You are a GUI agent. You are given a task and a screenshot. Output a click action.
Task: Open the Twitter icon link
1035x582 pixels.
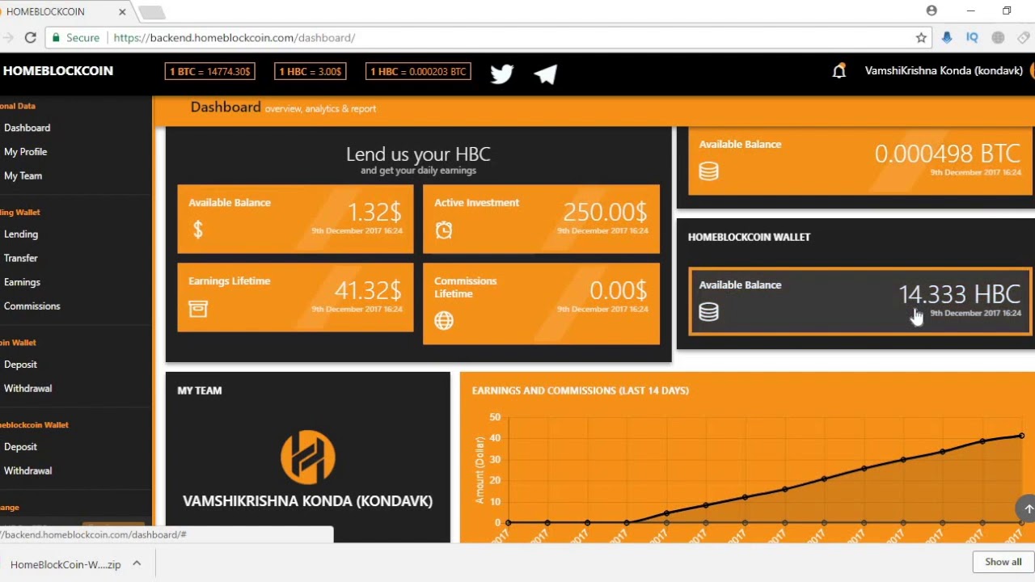[x=502, y=74]
